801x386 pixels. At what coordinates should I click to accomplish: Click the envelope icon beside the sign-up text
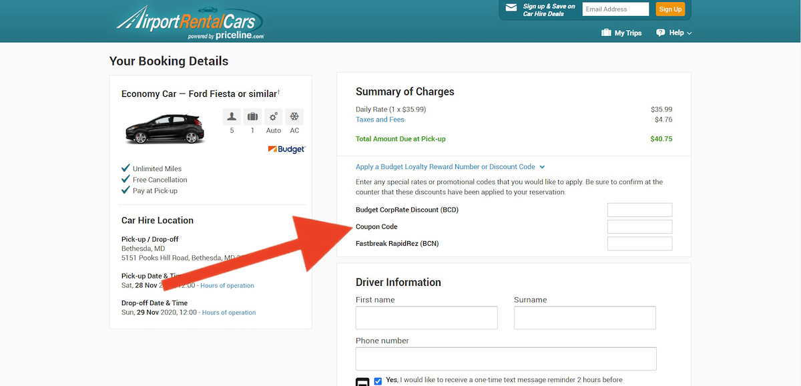click(511, 8)
